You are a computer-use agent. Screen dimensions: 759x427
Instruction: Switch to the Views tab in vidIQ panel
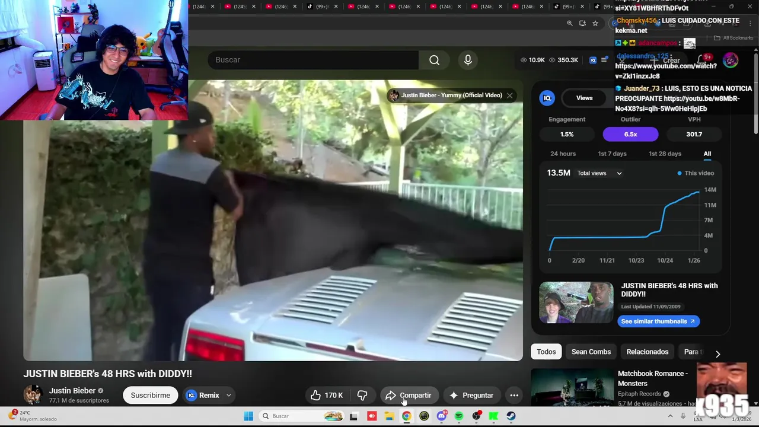pos(584,98)
